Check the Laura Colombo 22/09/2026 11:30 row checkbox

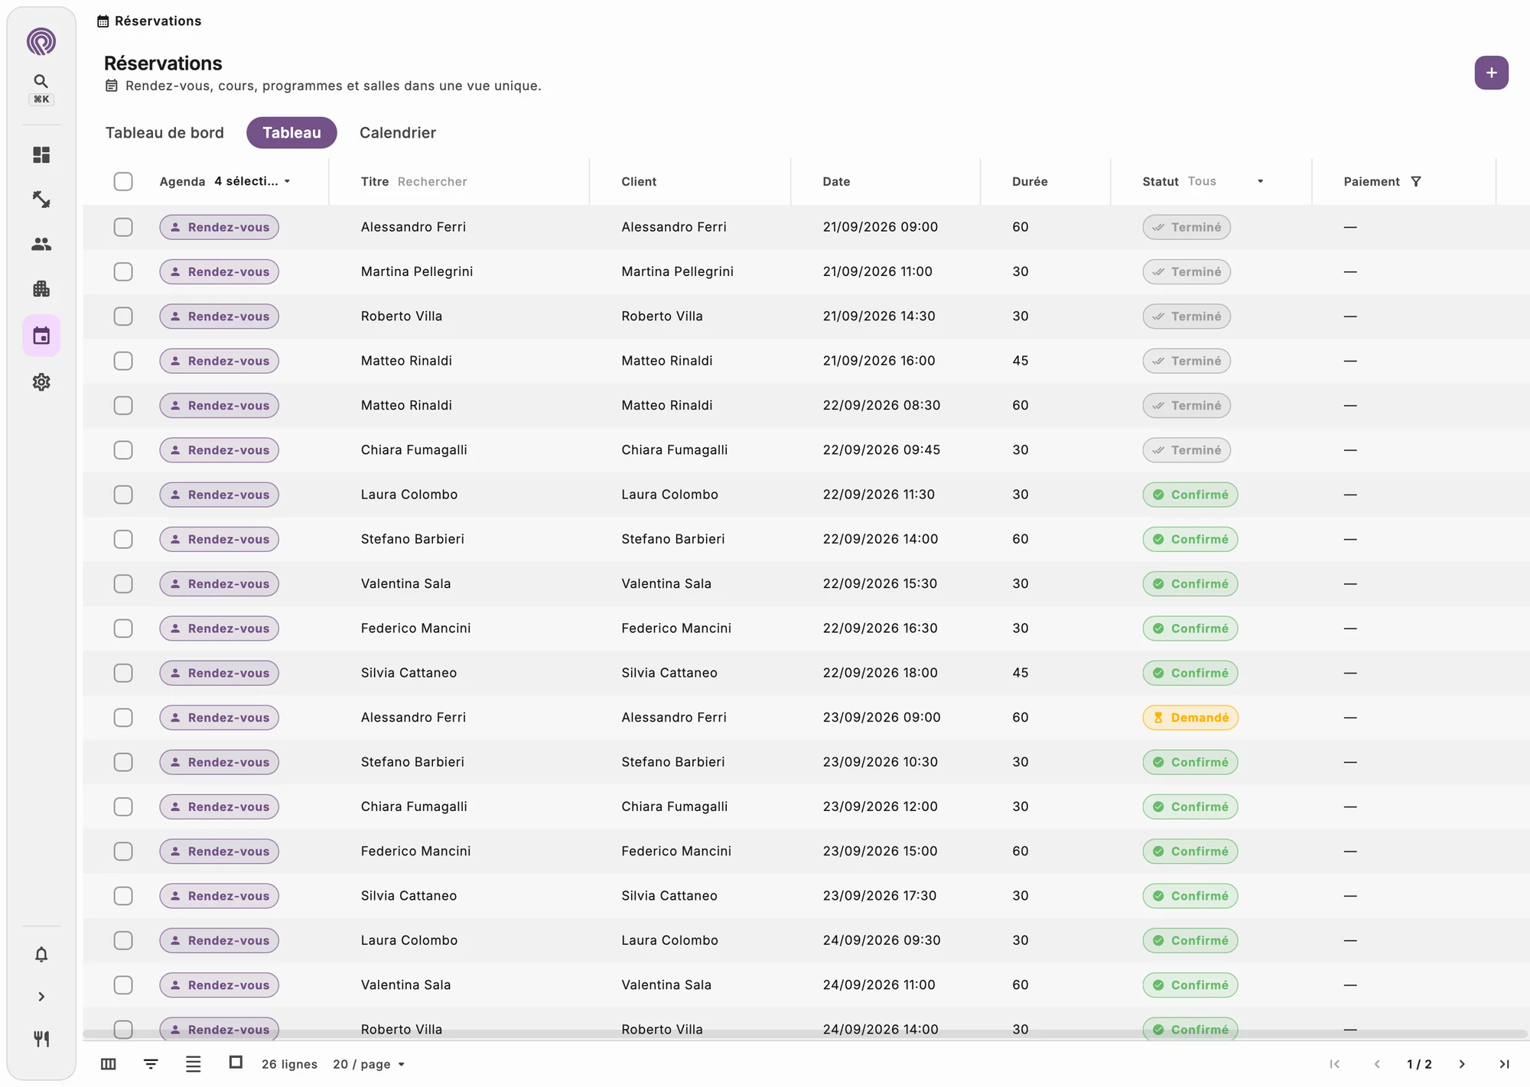(x=123, y=495)
